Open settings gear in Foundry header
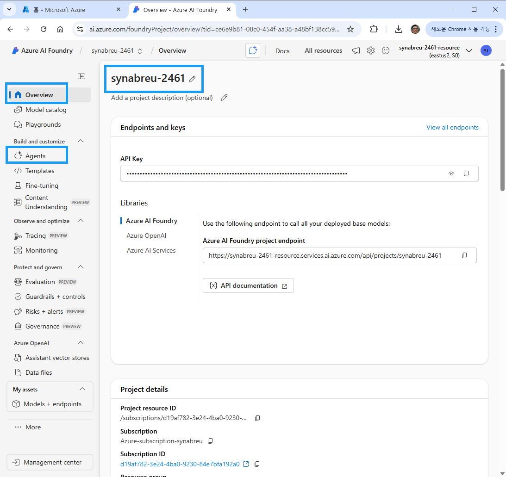506x477 pixels. tap(371, 50)
